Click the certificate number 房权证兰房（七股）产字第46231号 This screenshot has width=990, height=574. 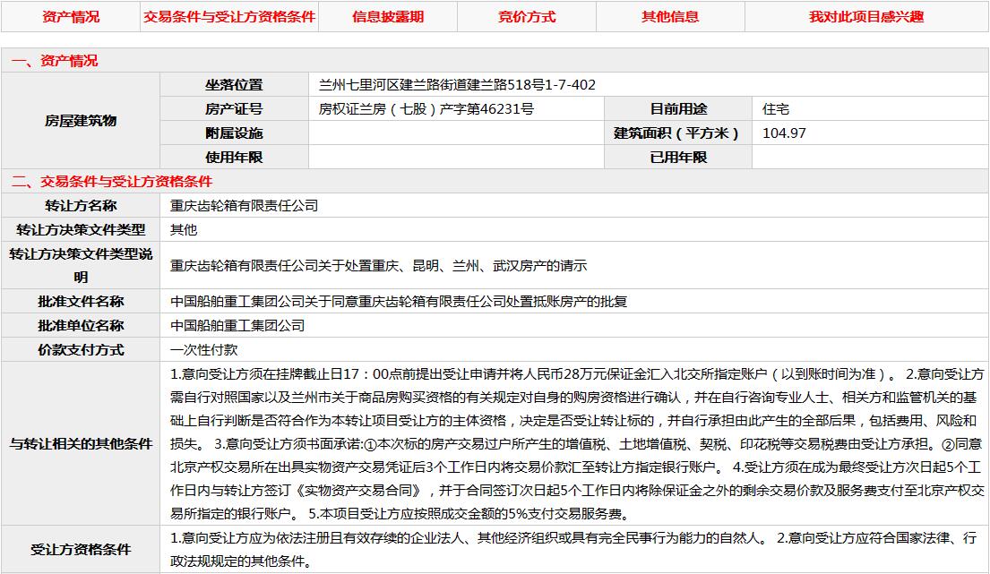426,109
